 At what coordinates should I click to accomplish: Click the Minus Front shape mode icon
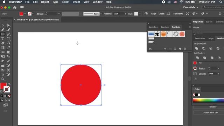coord(204,48)
